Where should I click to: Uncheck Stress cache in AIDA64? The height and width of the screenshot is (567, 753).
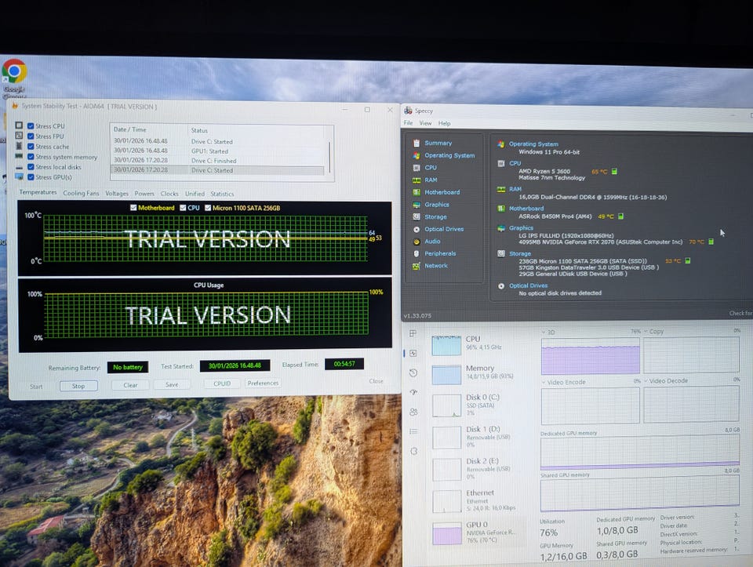coord(31,147)
